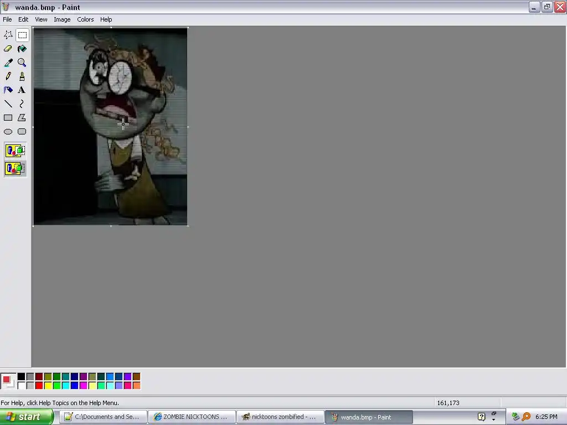Switch to nicktoons zombified taskbar window
The image size is (567, 425).
pos(280,417)
